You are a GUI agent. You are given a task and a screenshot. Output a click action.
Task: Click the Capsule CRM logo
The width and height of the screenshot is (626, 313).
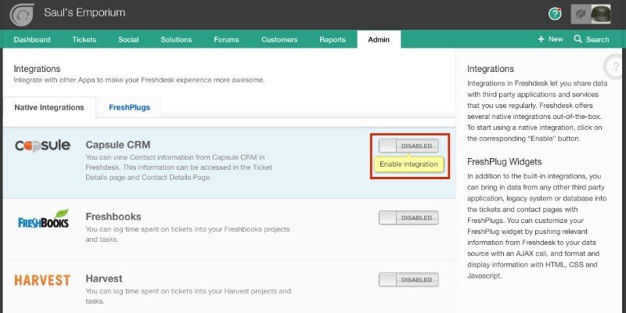pyautogui.click(x=43, y=146)
